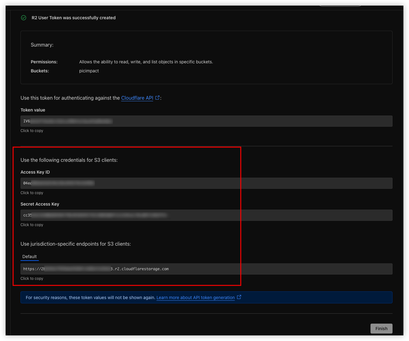Click 'Click to copy' under Access Key ID
This screenshot has height=341, width=409.
pos(32,193)
